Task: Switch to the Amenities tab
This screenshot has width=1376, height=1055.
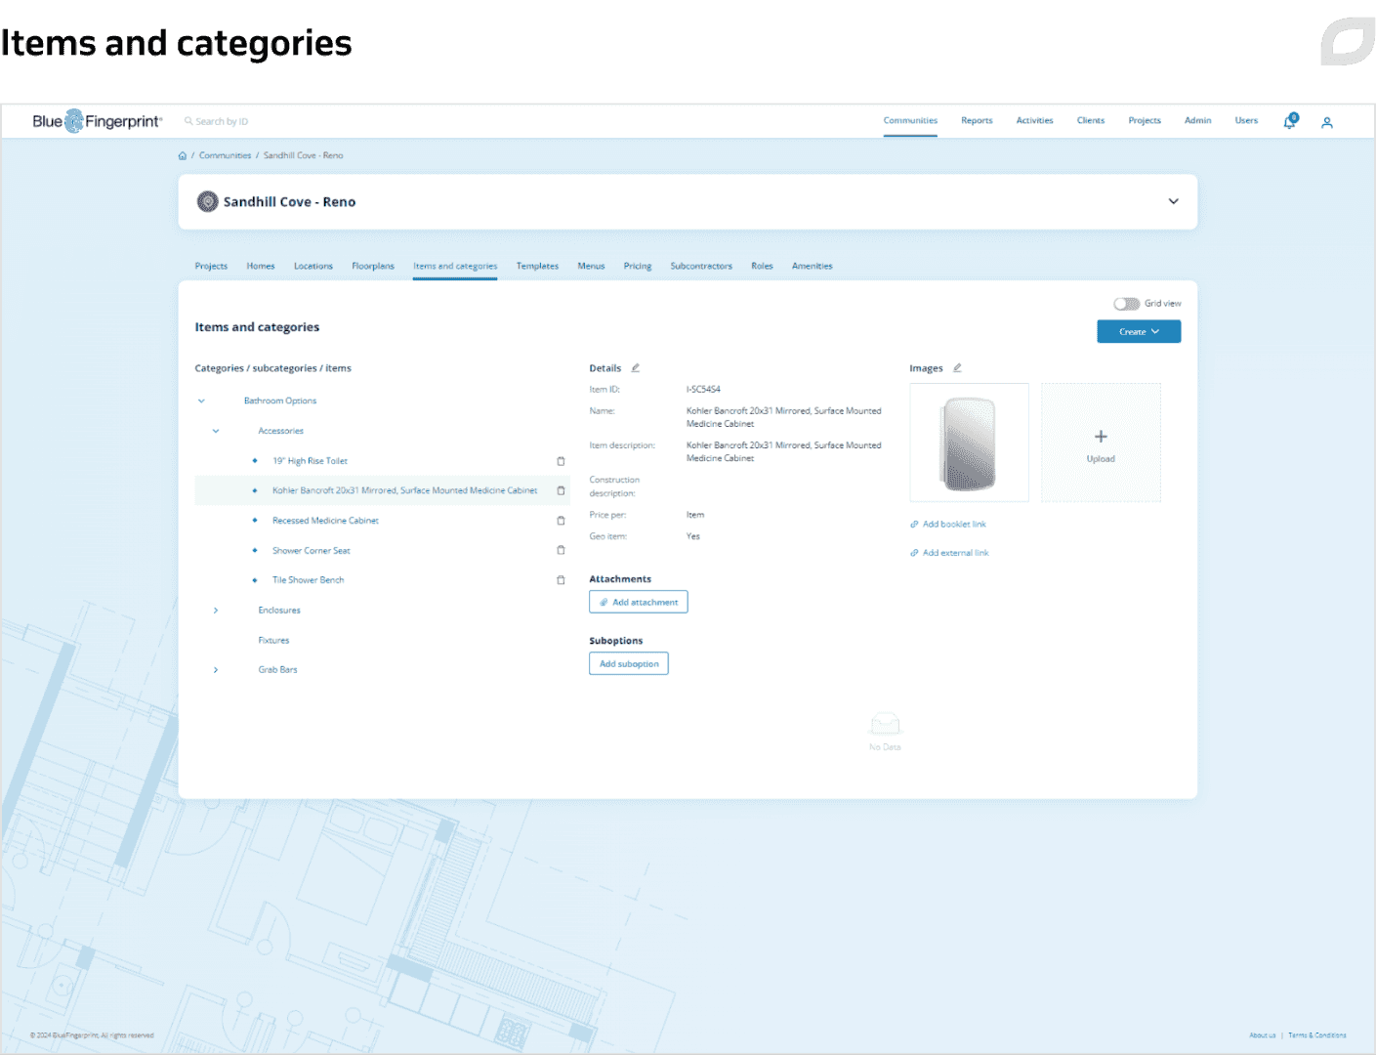Action: click(x=813, y=266)
